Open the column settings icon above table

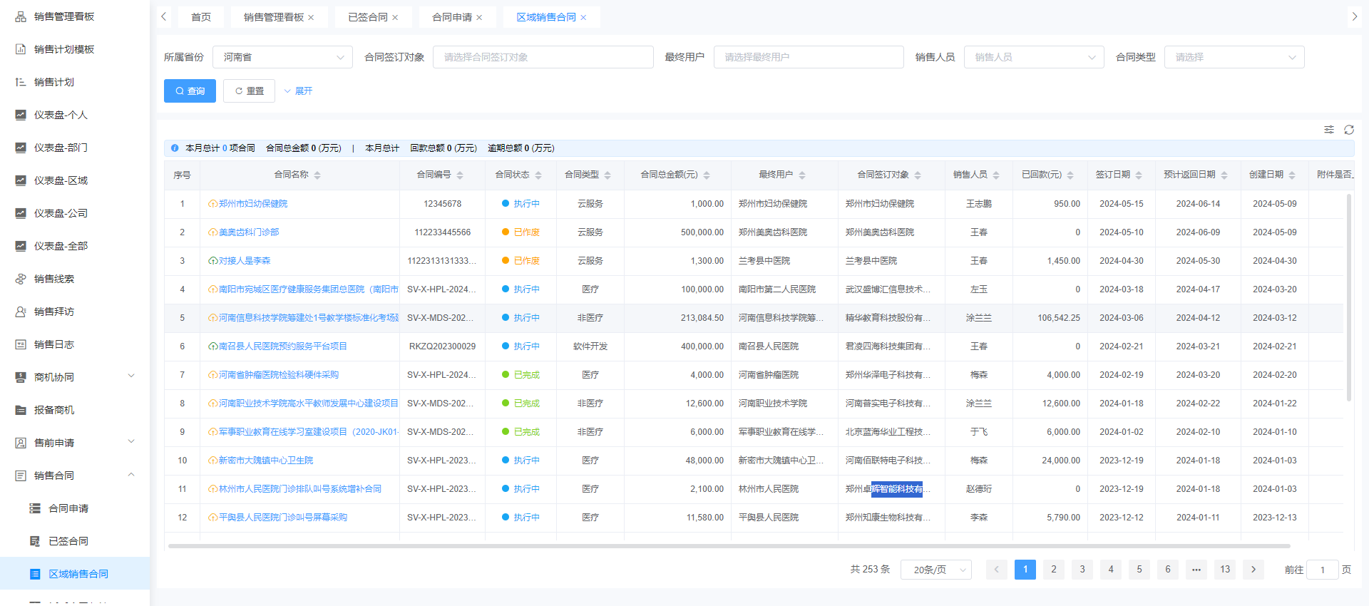click(x=1328, y=130)
